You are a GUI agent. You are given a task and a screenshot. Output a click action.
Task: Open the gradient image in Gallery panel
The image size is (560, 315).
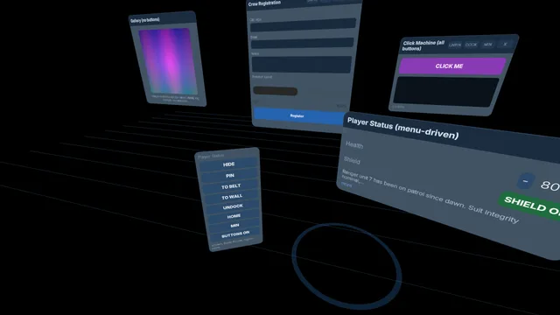point(167,61)
